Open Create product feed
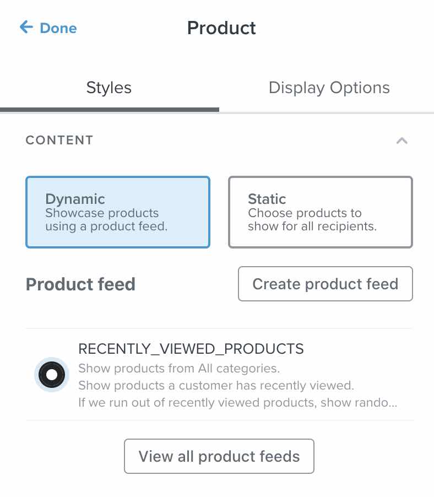Image resolution: width=434 pixels, height=497 pixels. [x=325, y=284]
